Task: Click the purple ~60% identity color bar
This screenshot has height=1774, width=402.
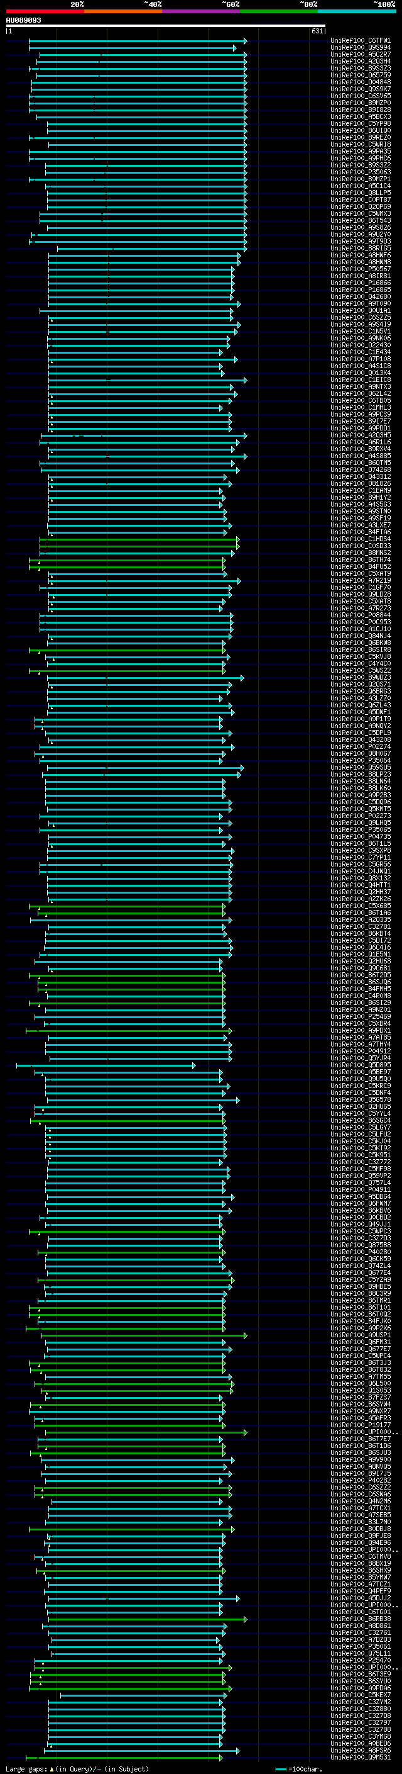Action: click(202, 11)
